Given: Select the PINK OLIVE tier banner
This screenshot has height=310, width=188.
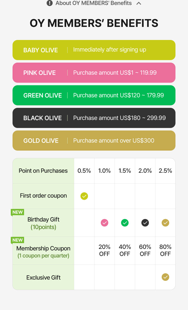Looking at the screenshot, I should pos(94,73).
